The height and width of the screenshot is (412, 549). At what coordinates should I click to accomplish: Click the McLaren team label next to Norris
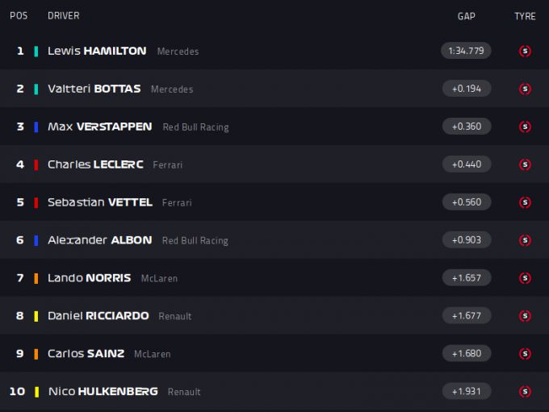pos(159,279)
